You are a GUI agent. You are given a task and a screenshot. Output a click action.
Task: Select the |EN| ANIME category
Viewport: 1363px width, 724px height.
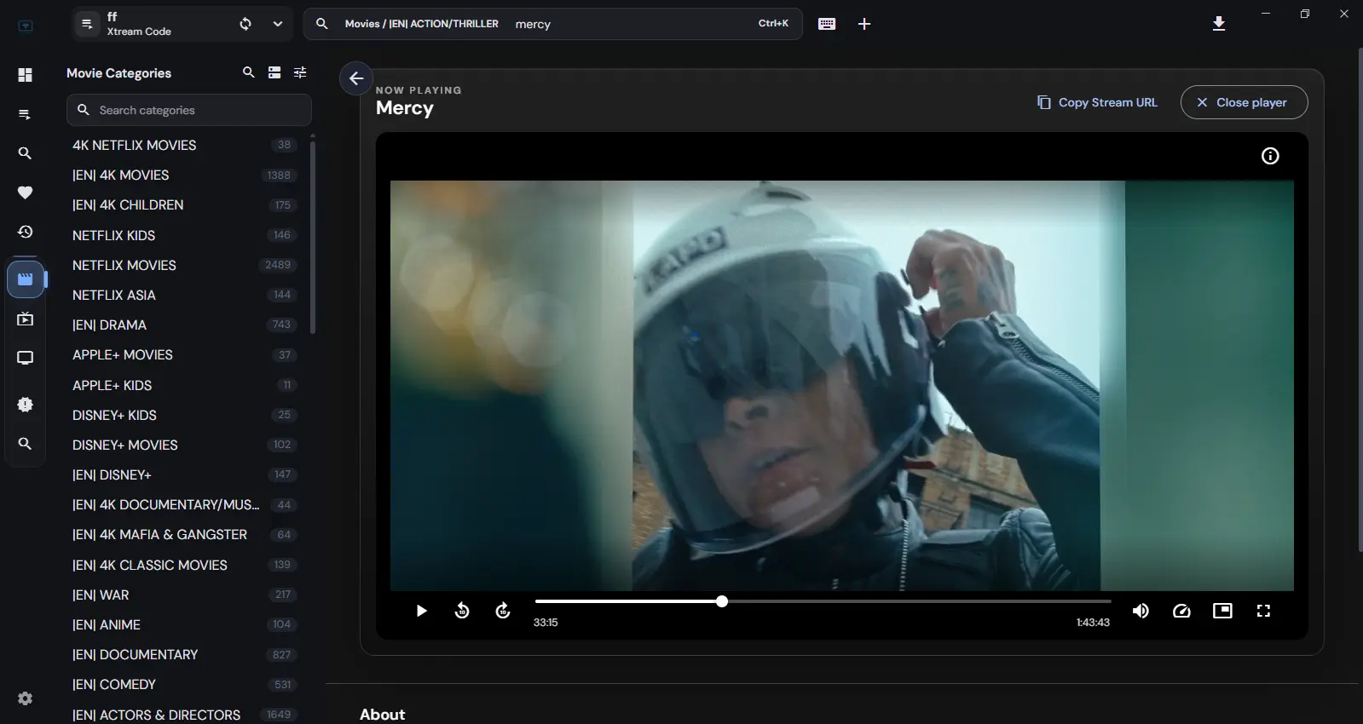click(x=184, y=624)
